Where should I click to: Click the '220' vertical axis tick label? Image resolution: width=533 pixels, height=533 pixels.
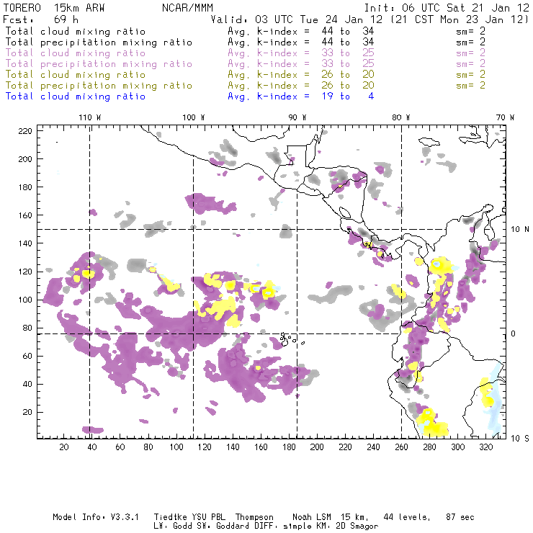pyautogui.click(x=25, y=131)
